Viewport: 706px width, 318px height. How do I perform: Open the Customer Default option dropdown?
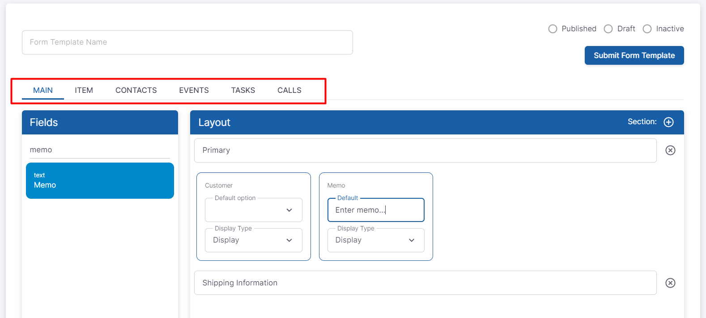(253, 210)
